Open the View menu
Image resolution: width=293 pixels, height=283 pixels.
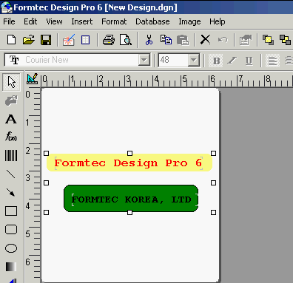tap(54, 21)
